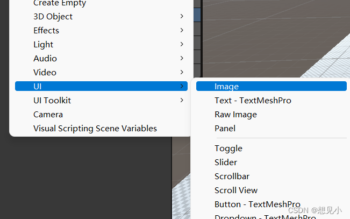The width and height of the screenshot is (350, 219).
Task: Add Button - TextMeshPro element
Action: (x=271, y=204)
